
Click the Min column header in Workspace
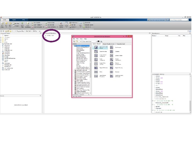(x=179, y=36)
